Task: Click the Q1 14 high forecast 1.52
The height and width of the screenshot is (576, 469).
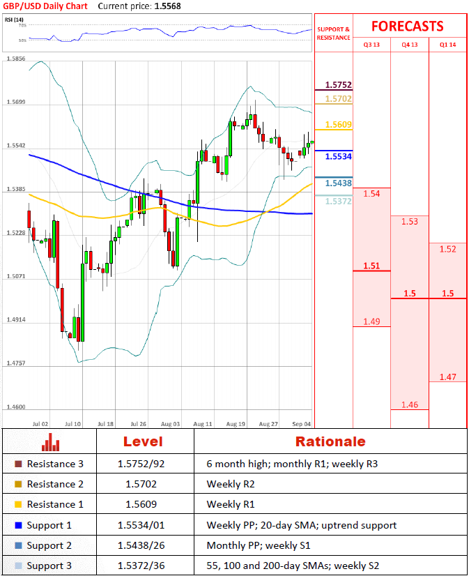Action: [x=447, y=249]
